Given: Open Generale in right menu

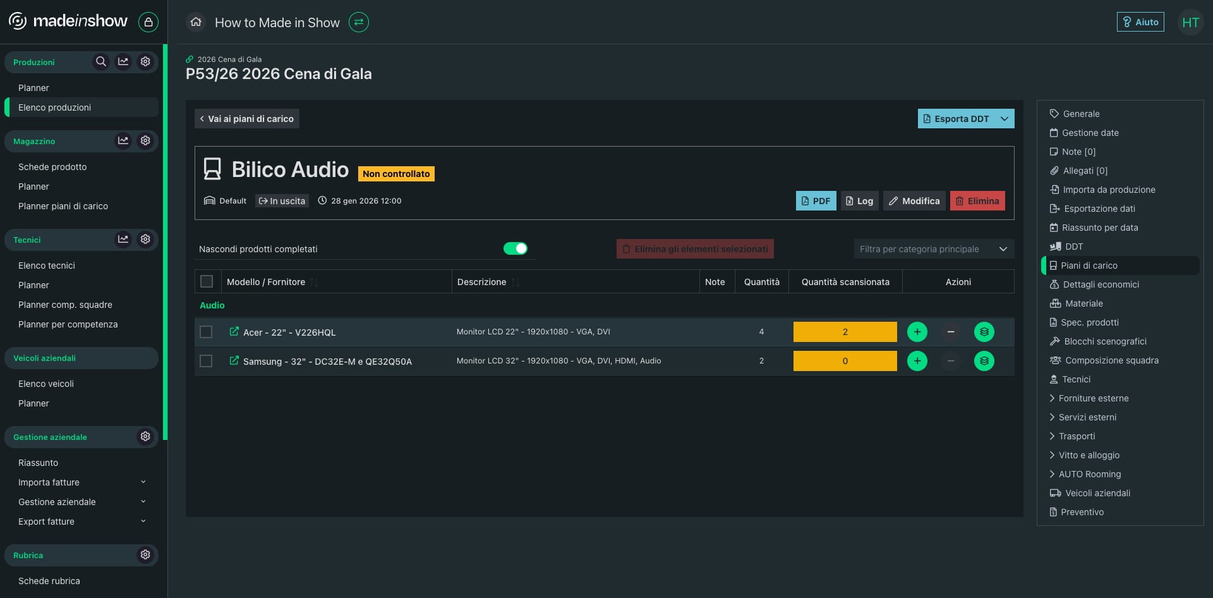Looking at the screenshot, I should tap(1075, 114).
